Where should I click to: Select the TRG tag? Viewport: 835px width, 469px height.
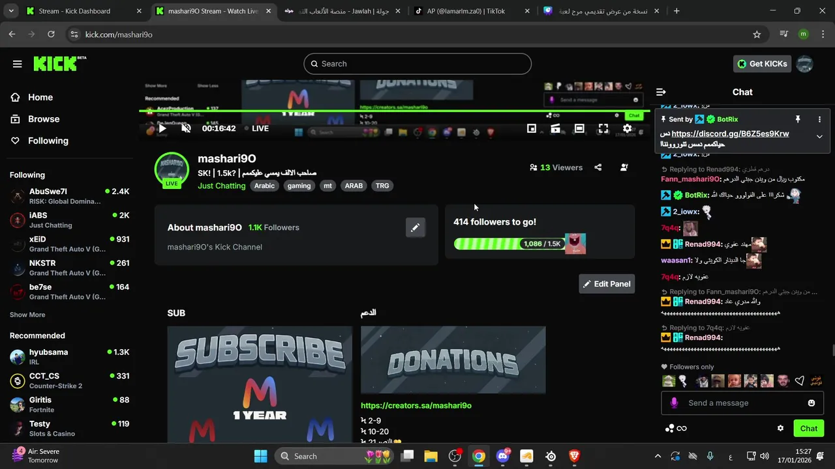382,186
